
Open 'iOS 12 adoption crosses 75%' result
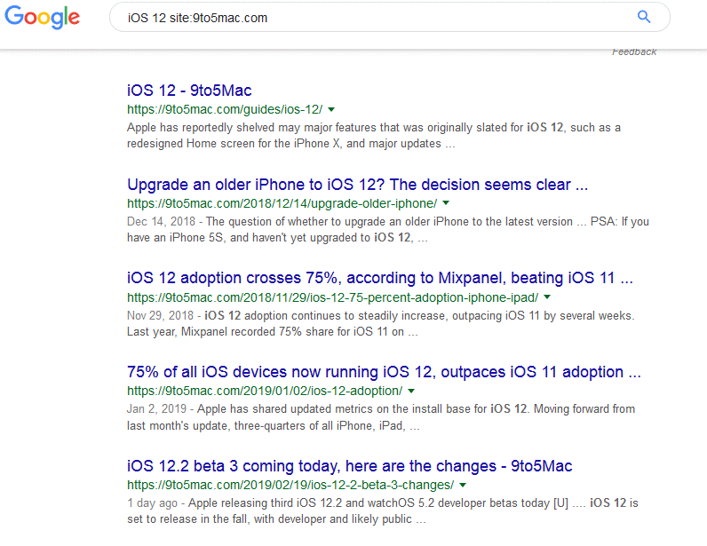coord(380,278)
